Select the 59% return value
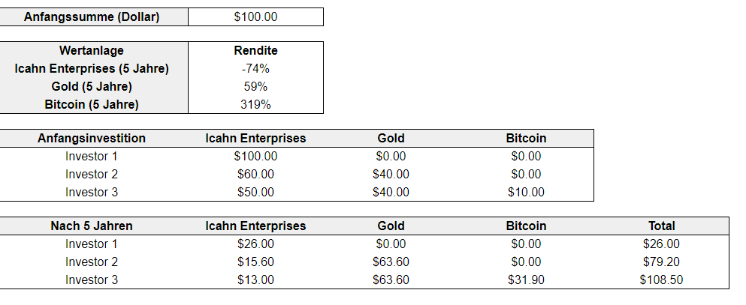The height and width of the screenshot is (305, 746). pyautogui.click(x=255, y=87)
